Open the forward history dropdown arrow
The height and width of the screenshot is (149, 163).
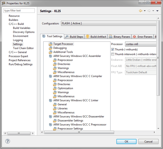[153, 11]
